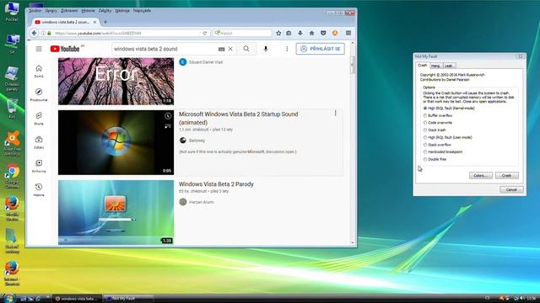Click the PŘIHLÁSIT SE sign-in button
This screenshot has width=540, height=303.
[x=321, y=49]
